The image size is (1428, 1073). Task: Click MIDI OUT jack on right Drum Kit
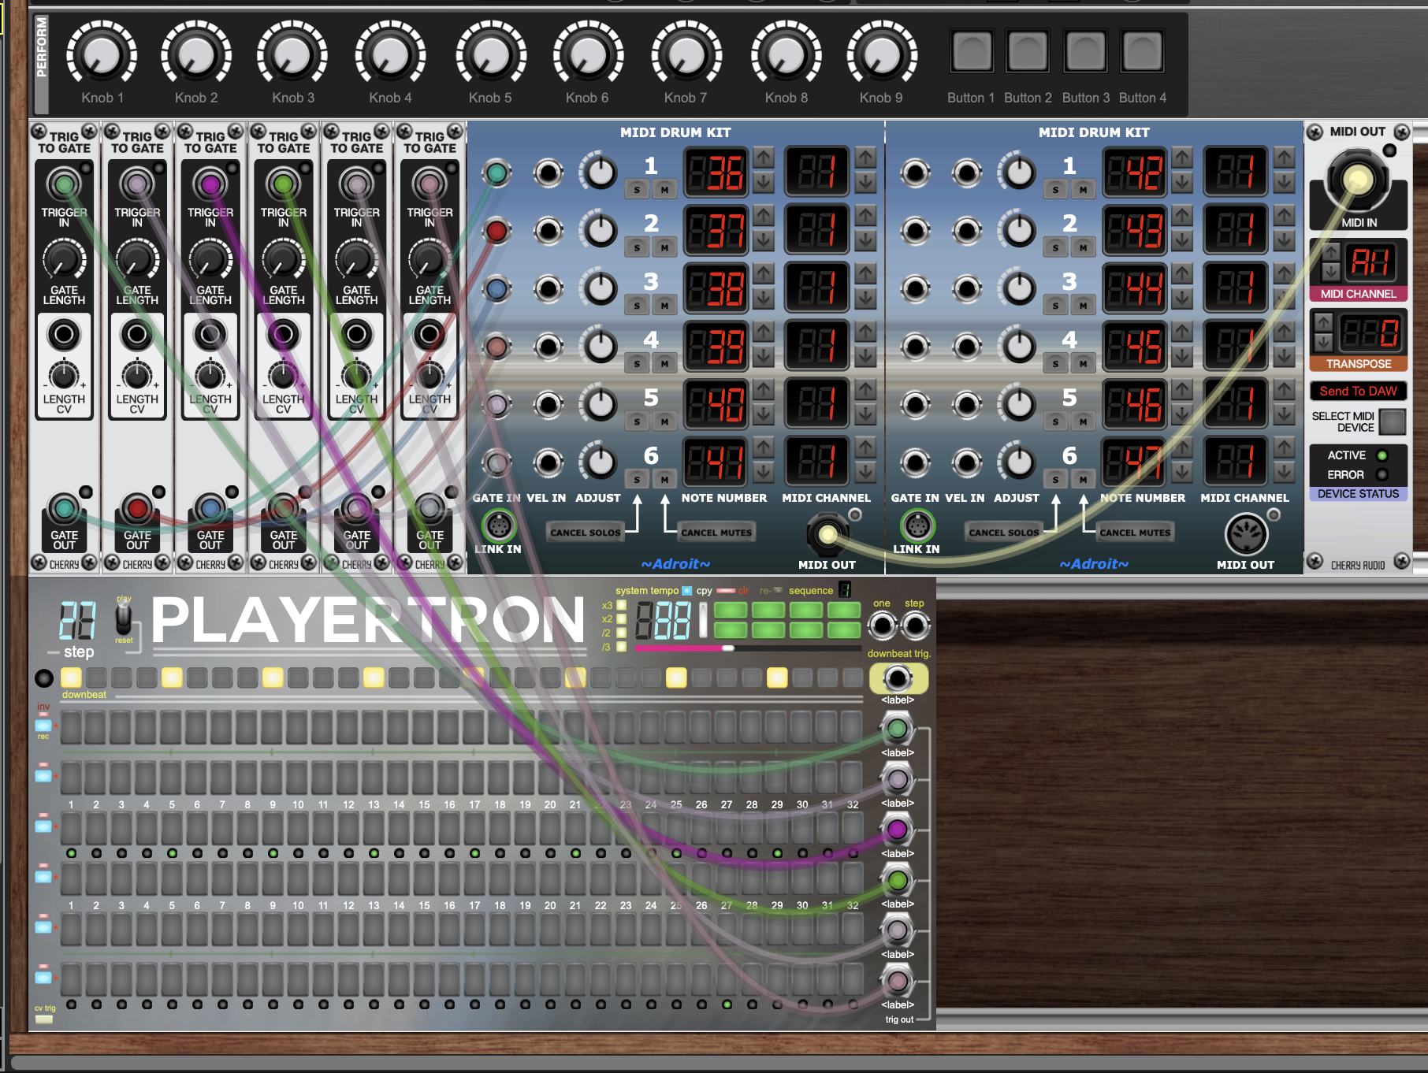click(x=1245, y=534)
